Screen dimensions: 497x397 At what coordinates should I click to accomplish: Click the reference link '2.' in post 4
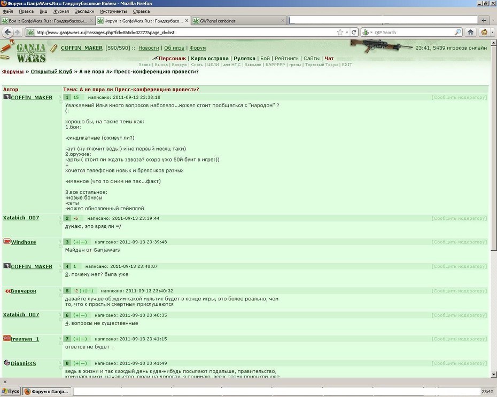point(67,274)
